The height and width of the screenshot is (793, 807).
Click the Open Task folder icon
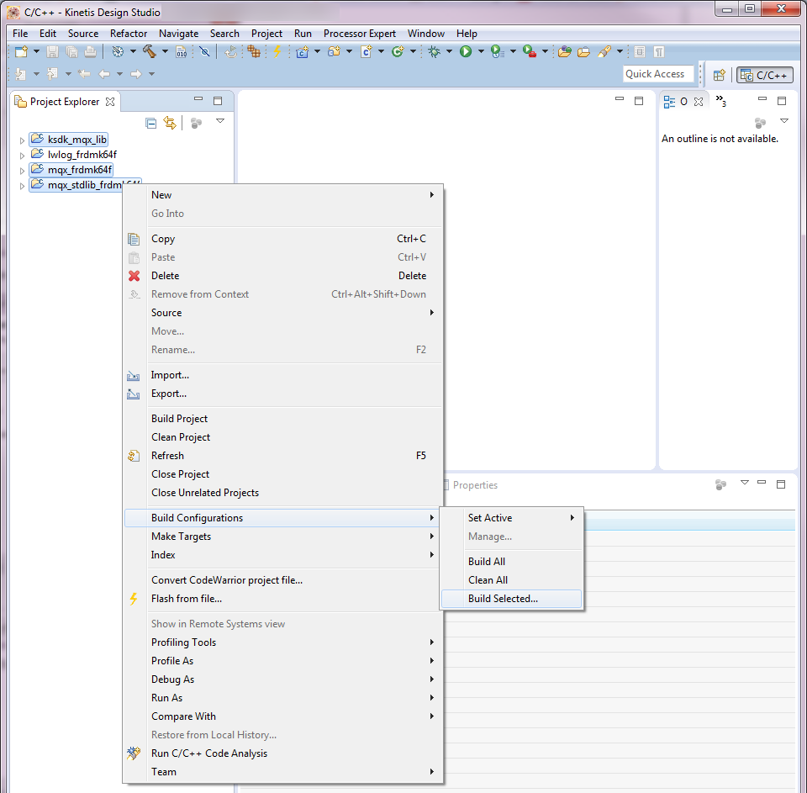click(x=583, y=51)
